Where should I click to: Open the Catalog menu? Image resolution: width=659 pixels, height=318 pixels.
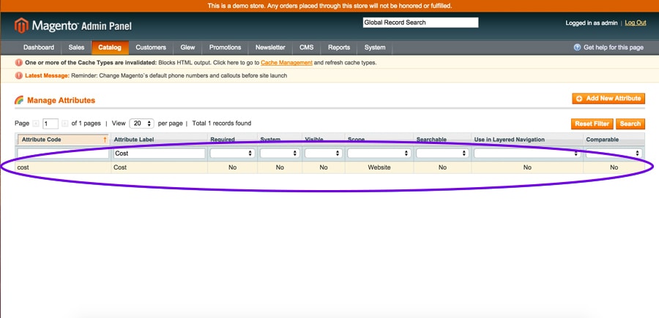110,48
